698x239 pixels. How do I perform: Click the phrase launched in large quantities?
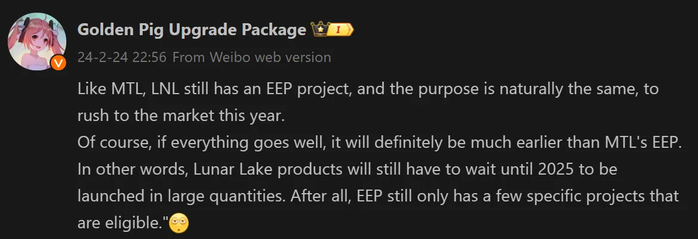180,196
